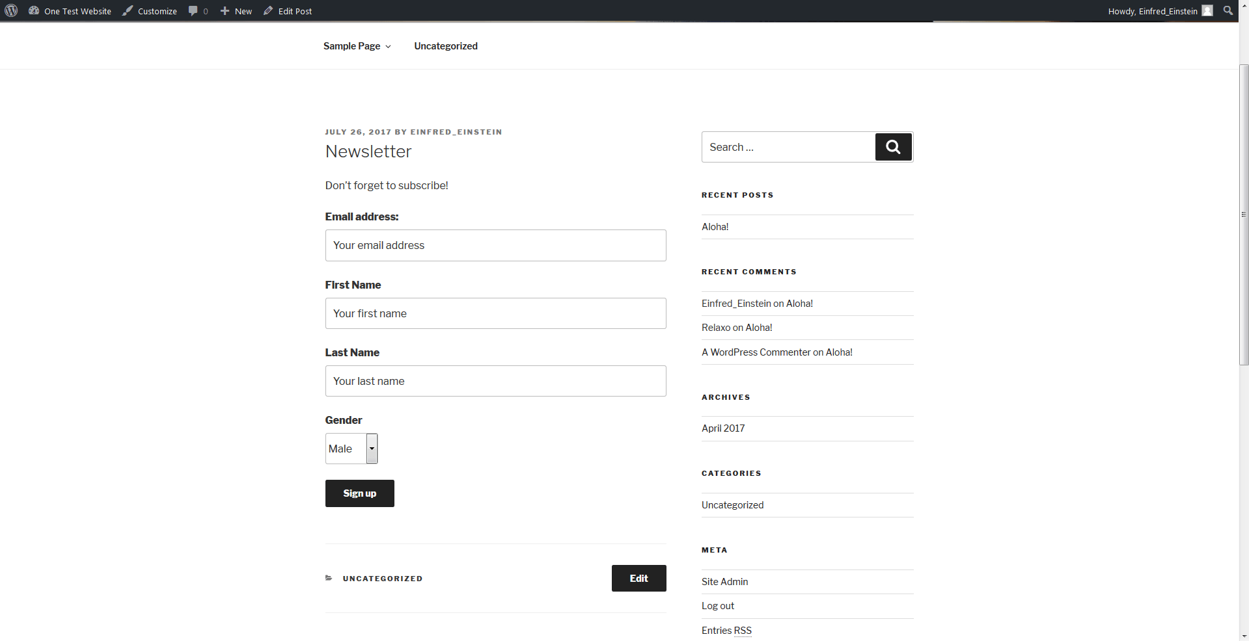Image resolution: width=1249 pixels, height=641 pixels.
Task: Click the page vertical scrollbar thumb
Action: click(x=1243, y=215)
